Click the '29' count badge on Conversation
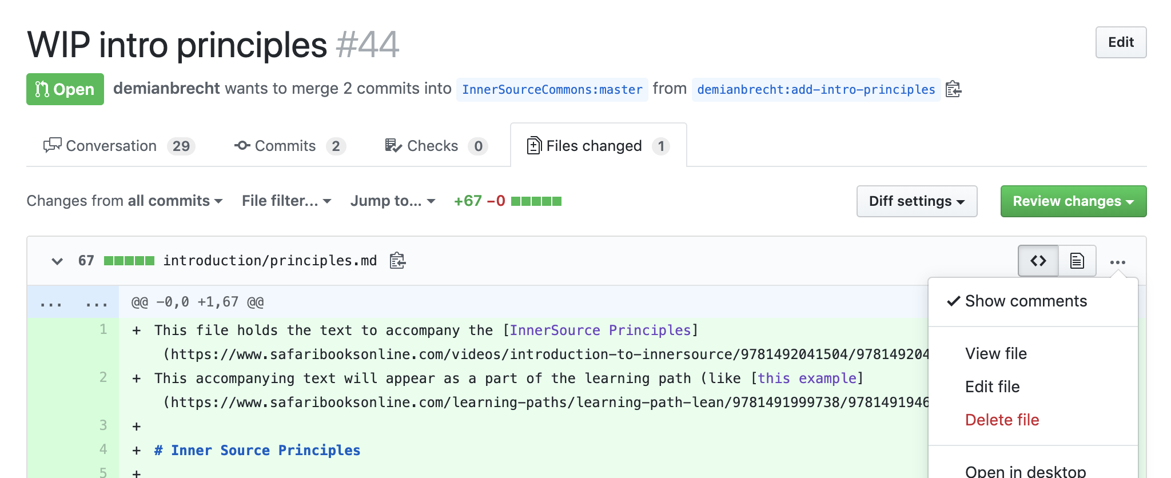 pyautogui.click(x=181, y=146)
